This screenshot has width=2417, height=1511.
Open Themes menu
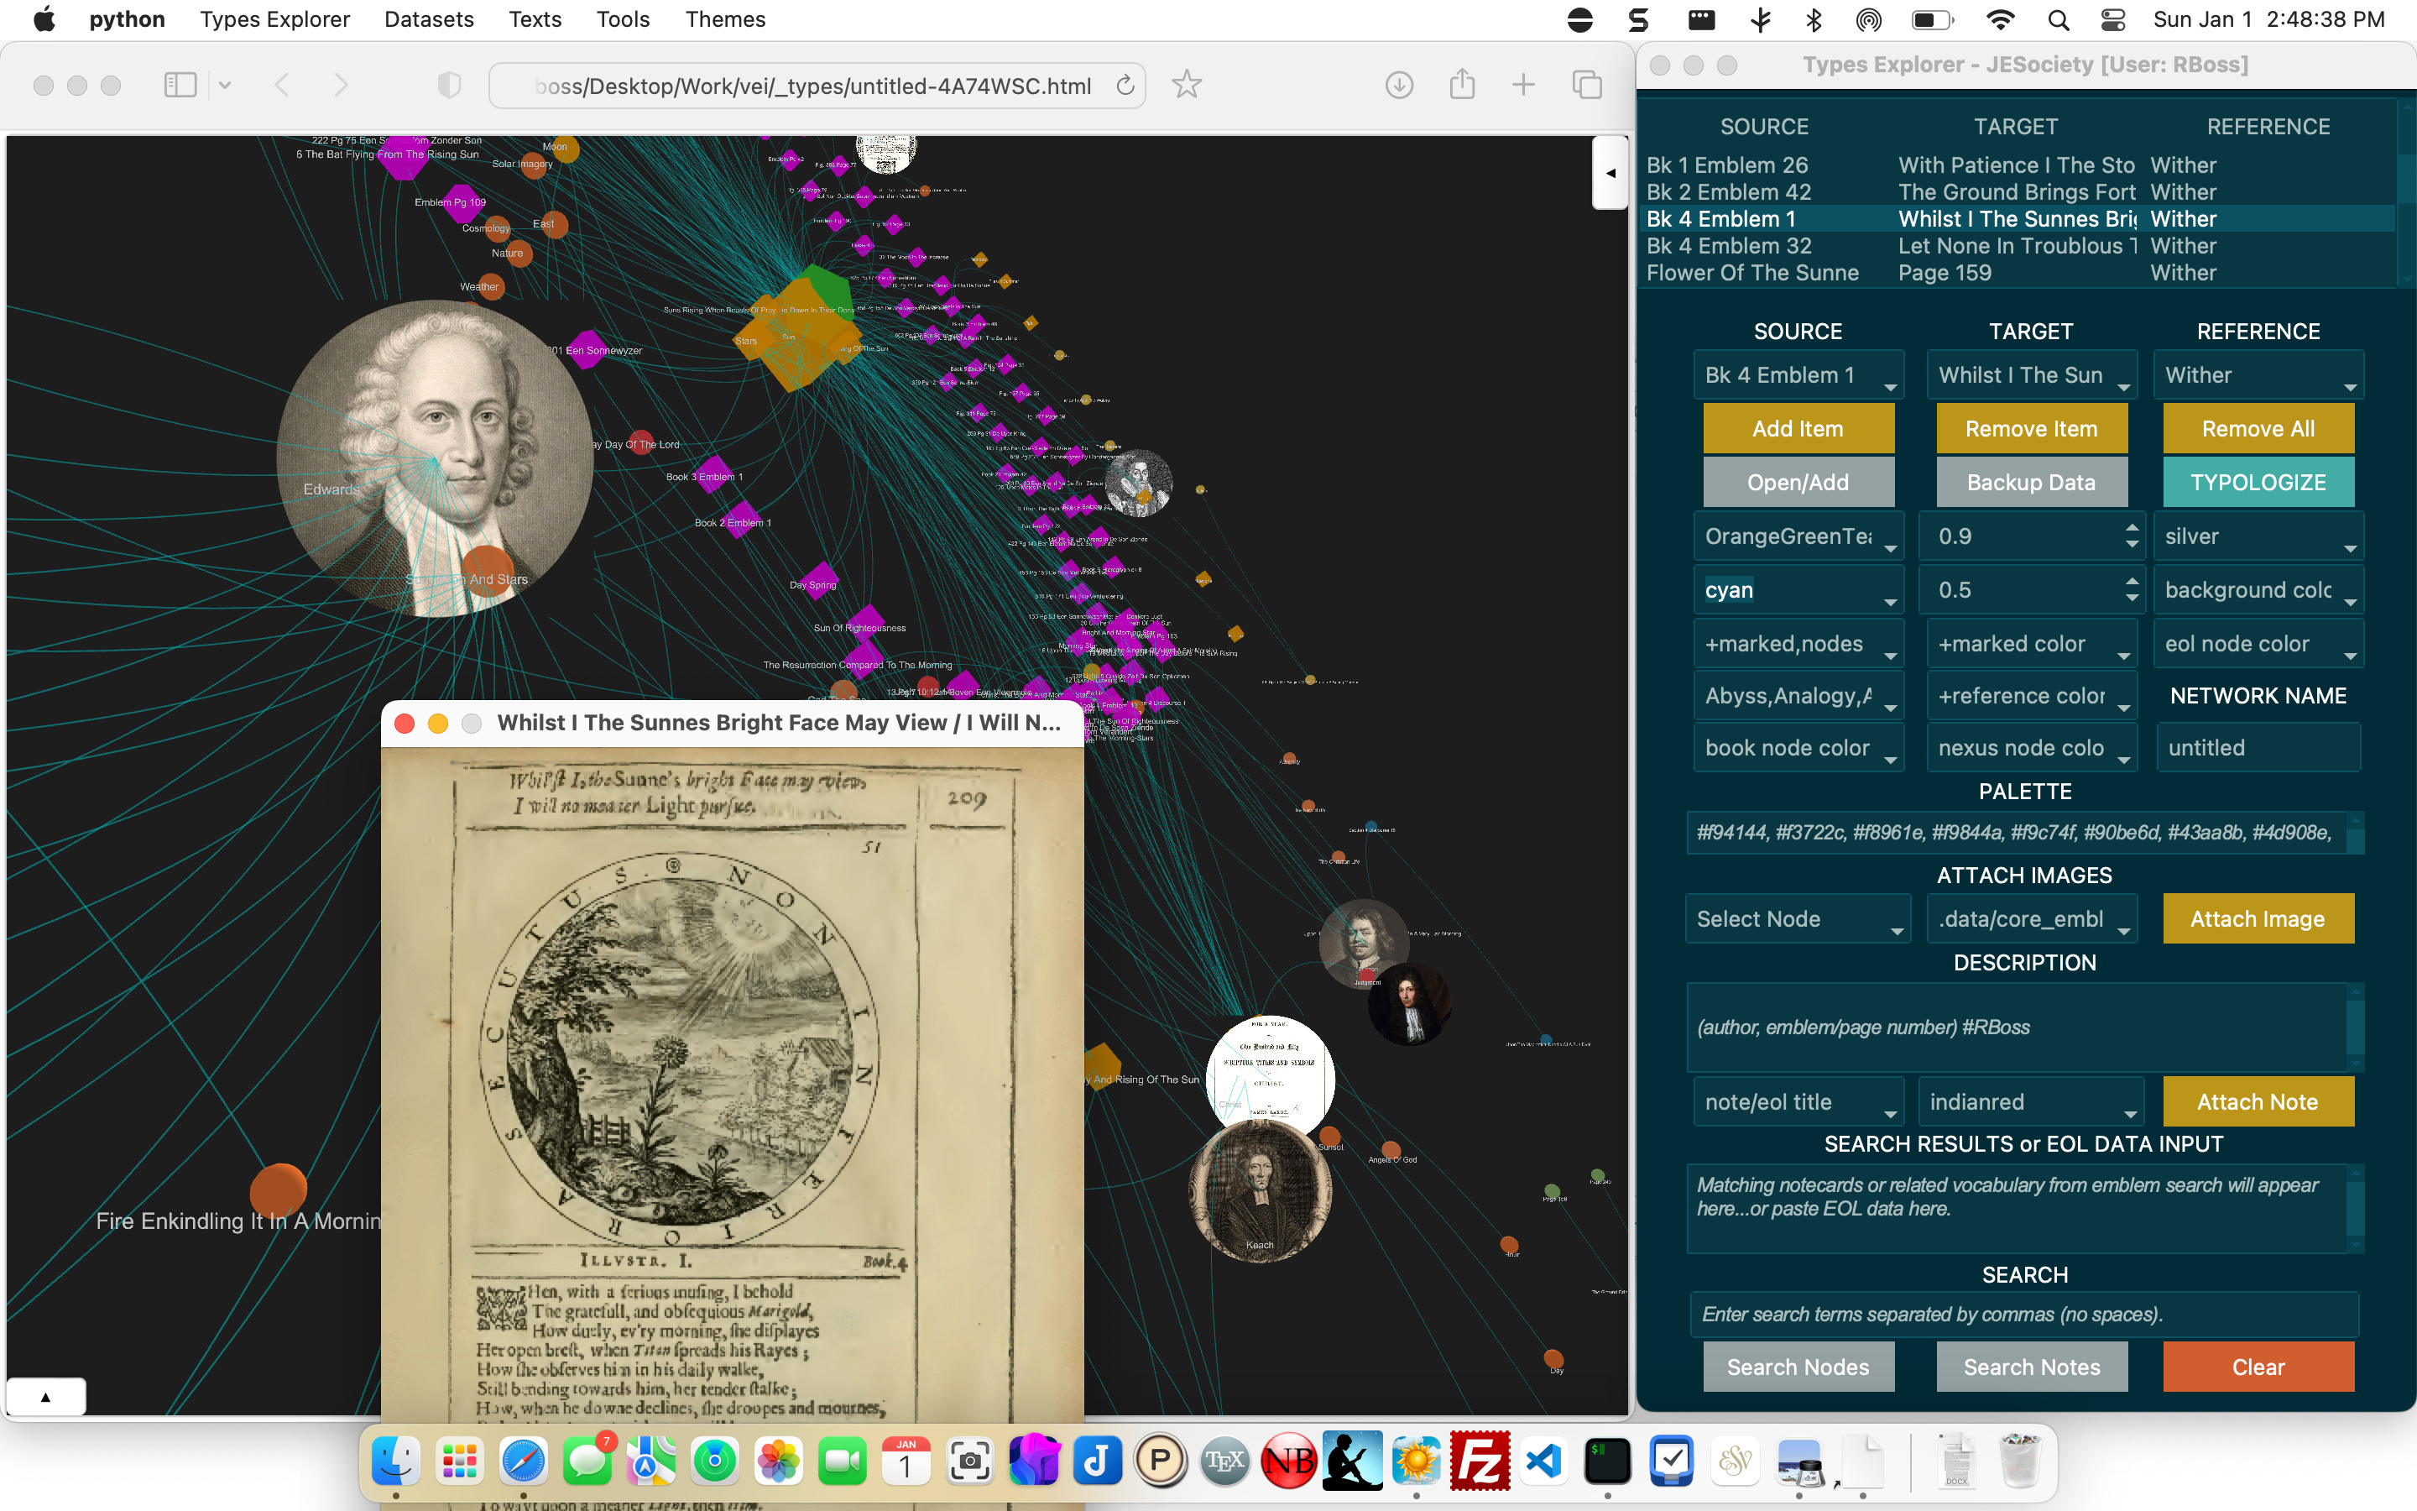tap(725, 20)
